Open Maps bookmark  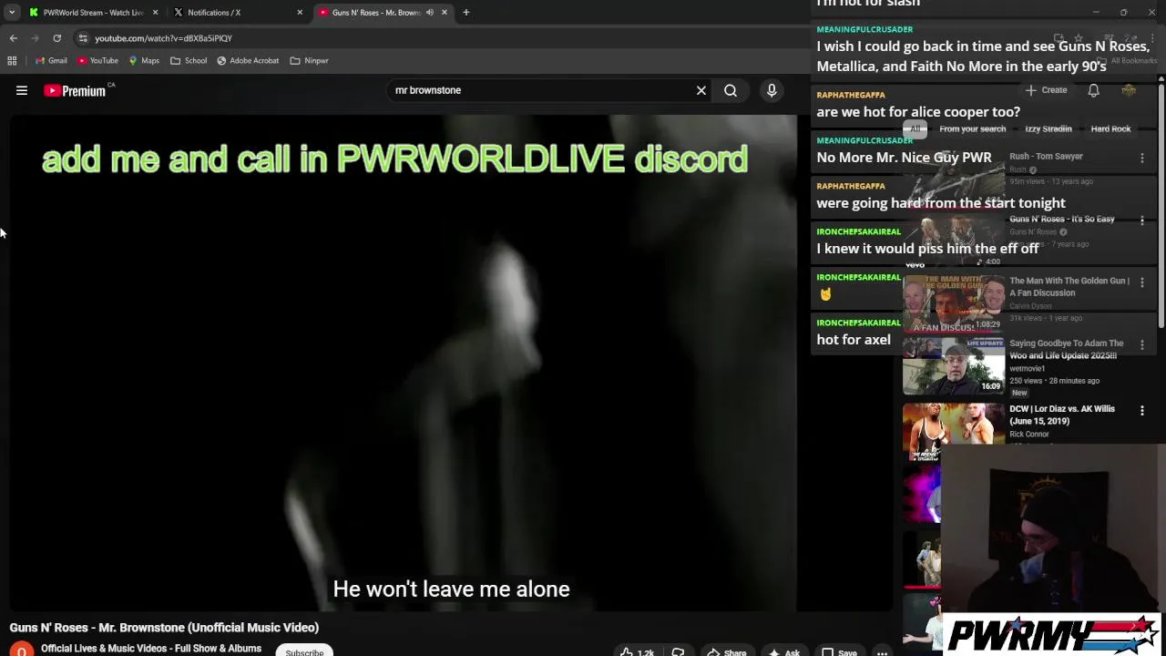click(x=144, y=61)
